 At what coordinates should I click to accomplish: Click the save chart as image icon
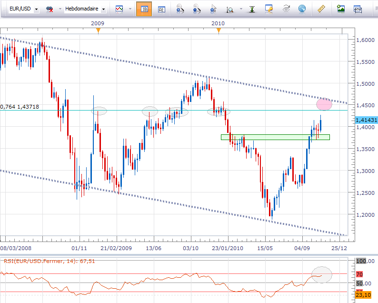pos(340,9)
